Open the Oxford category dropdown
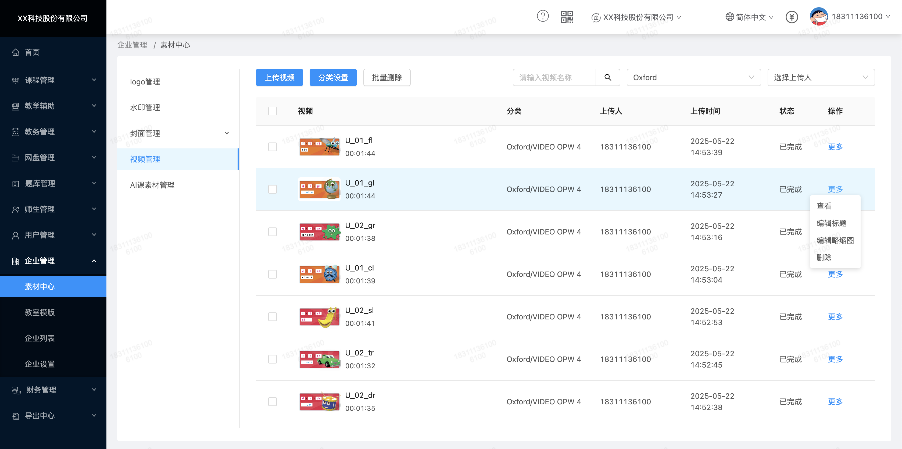This screenshot has height=449, width=902. click(693, 77)
